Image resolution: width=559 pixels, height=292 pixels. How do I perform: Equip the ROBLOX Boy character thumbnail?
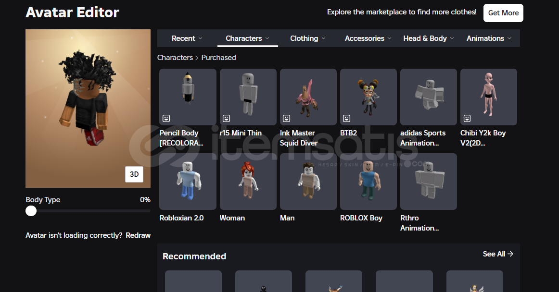coord(368,182)
